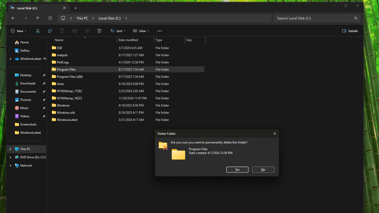Go up one level with Up arrow
The width and height of the screenshot is (379, 213).
click(x=38, y=18)
